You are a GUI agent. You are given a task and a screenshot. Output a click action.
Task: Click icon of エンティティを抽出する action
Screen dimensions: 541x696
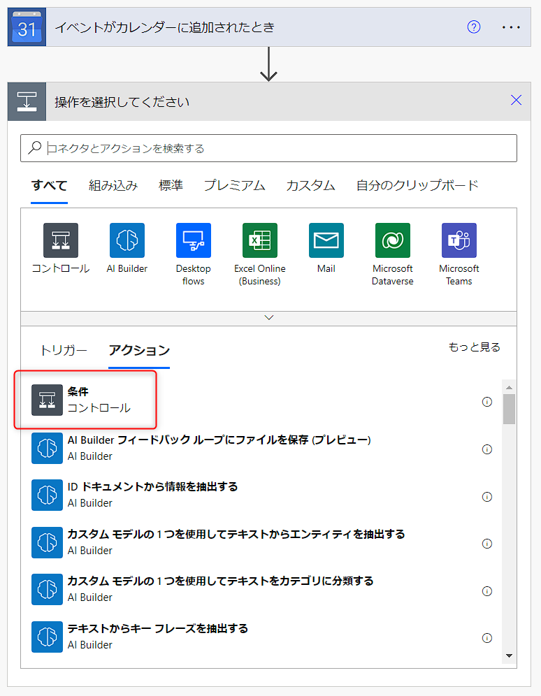coord(47,542)
